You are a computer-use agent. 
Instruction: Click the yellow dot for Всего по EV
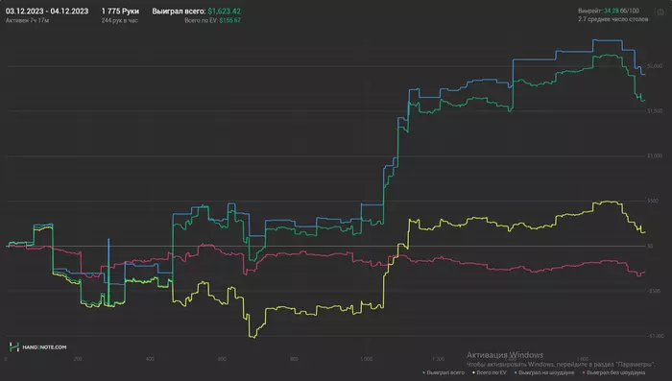pyautogui.click(x=473, y=373)
